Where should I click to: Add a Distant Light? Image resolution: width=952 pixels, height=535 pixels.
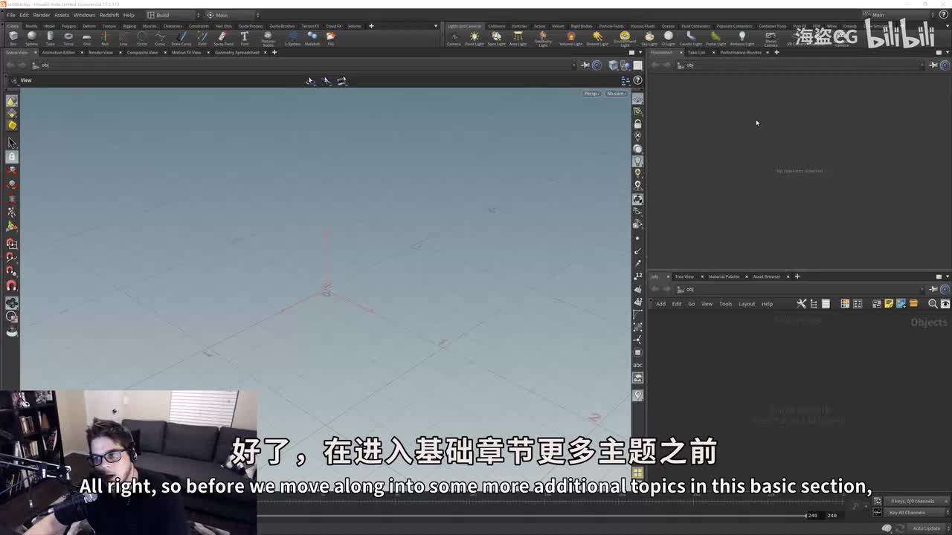[x=597, y=39]
